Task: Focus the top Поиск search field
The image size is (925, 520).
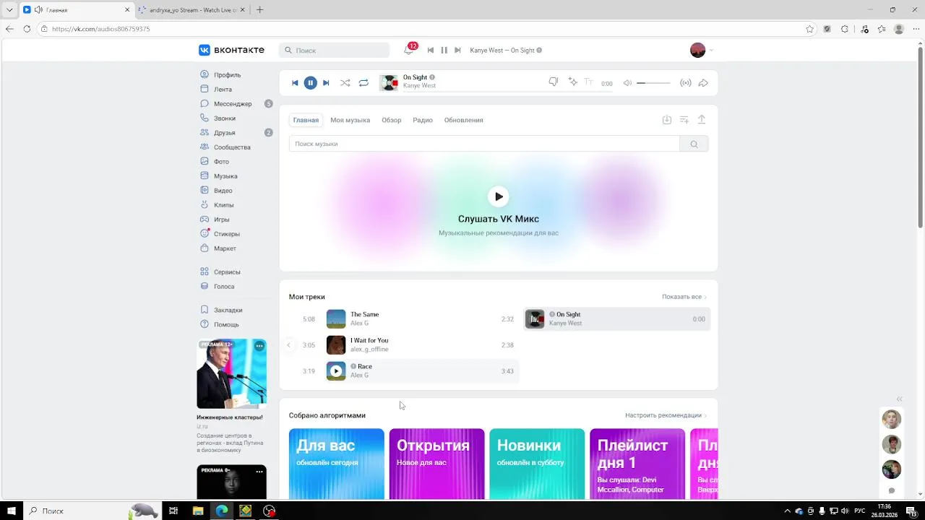Action: click(334, 51)
